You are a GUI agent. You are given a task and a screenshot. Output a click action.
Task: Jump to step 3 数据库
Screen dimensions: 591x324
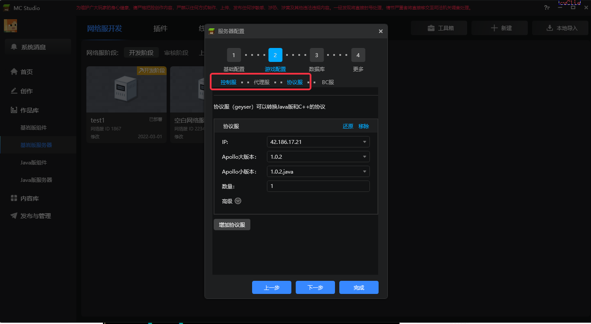317,55
